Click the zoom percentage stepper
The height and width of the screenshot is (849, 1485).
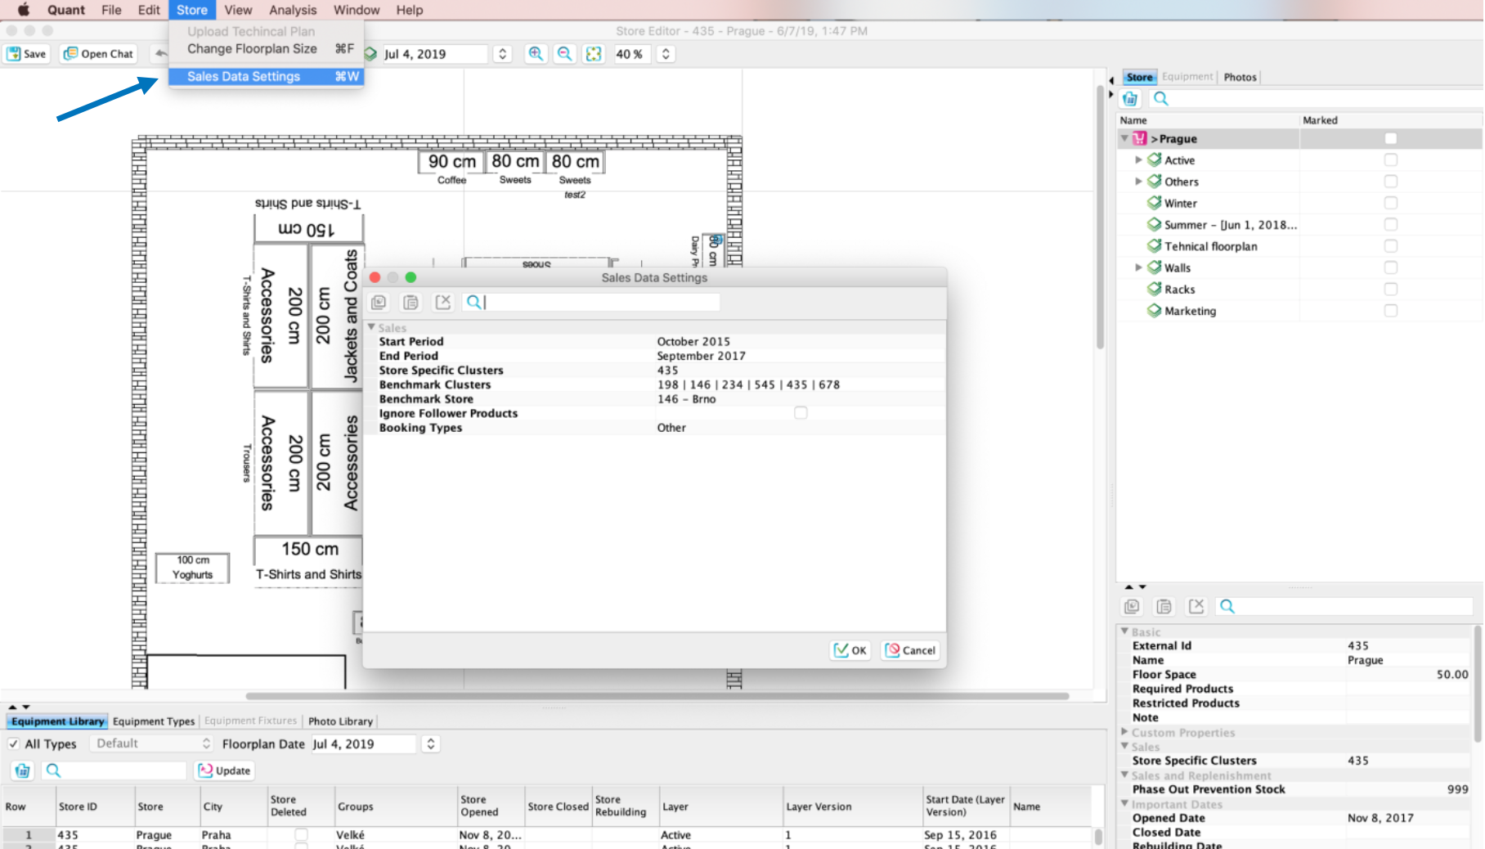click(666, 54)
